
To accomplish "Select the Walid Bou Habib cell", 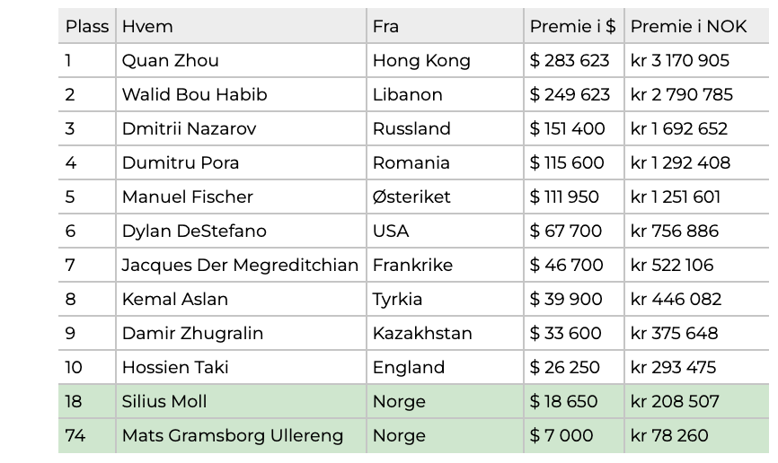I will (241, 95).
